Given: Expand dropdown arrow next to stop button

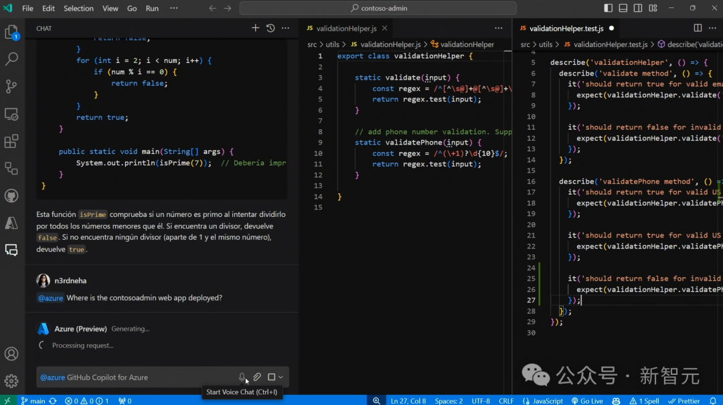Looking at the screenshot, I should [x=280, y=378].
